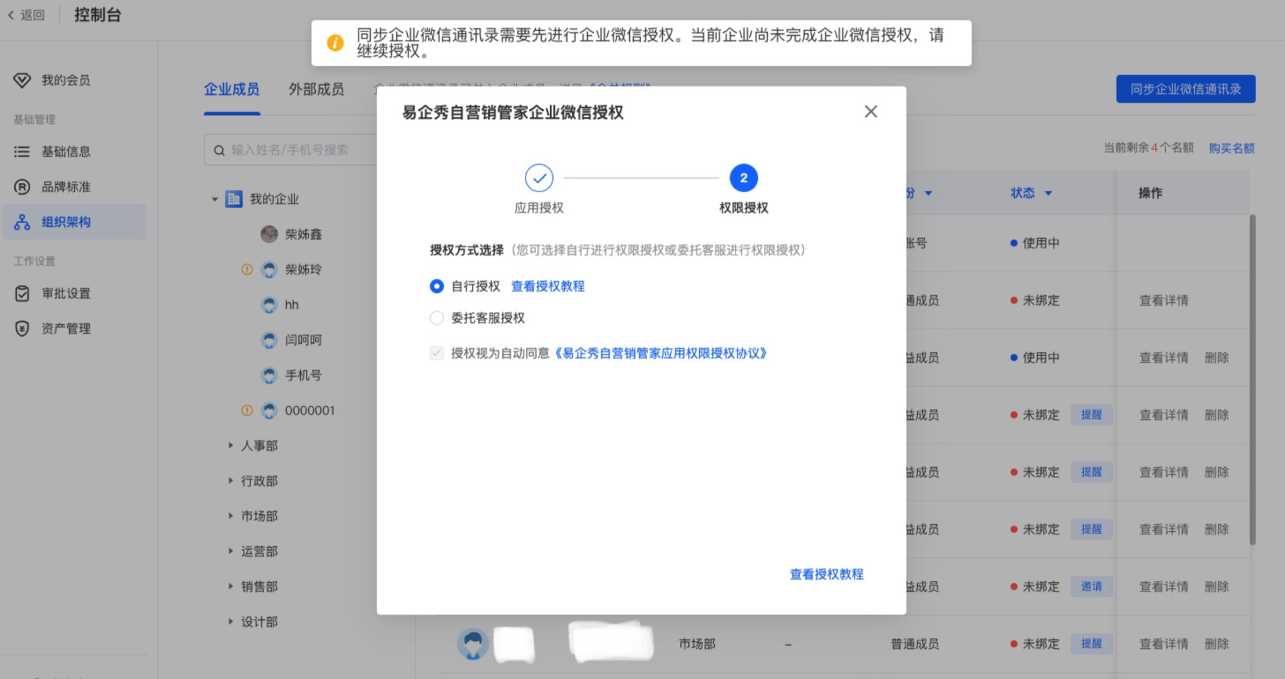The width and height of the screenshot is (1285, 679).
Task: Open 品牌标准 in the sidebar
Action: click(65, 187)
